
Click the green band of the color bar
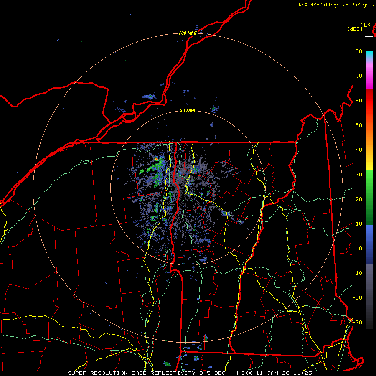pos(369,197)
